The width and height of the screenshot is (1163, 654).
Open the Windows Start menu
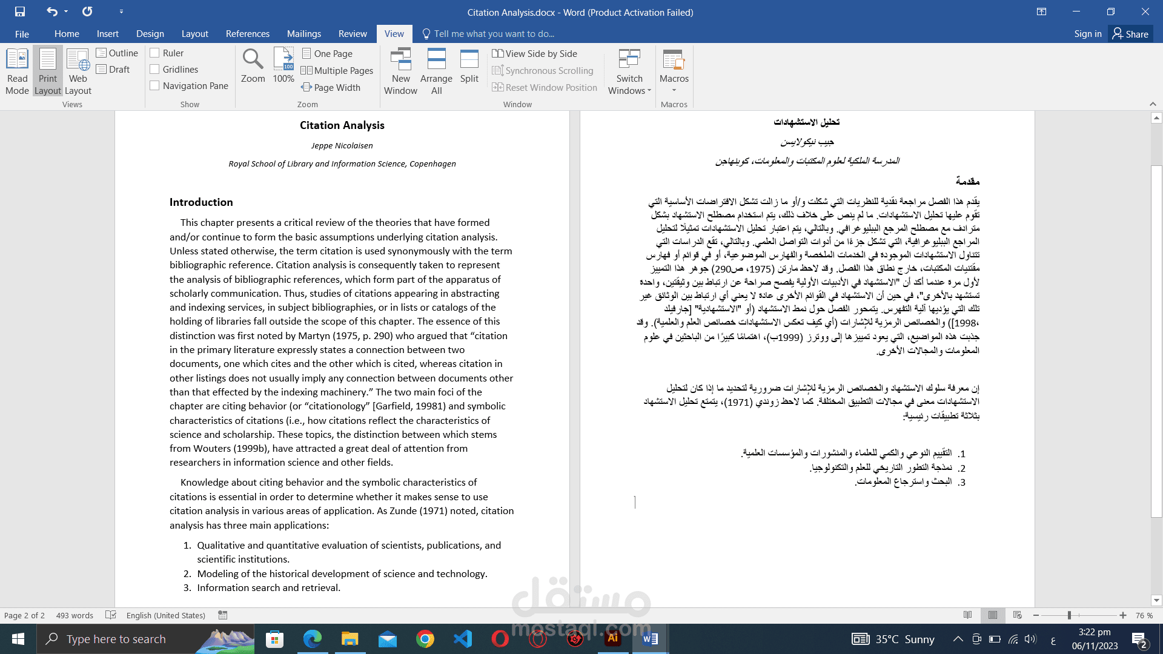(x=18, y=639)
